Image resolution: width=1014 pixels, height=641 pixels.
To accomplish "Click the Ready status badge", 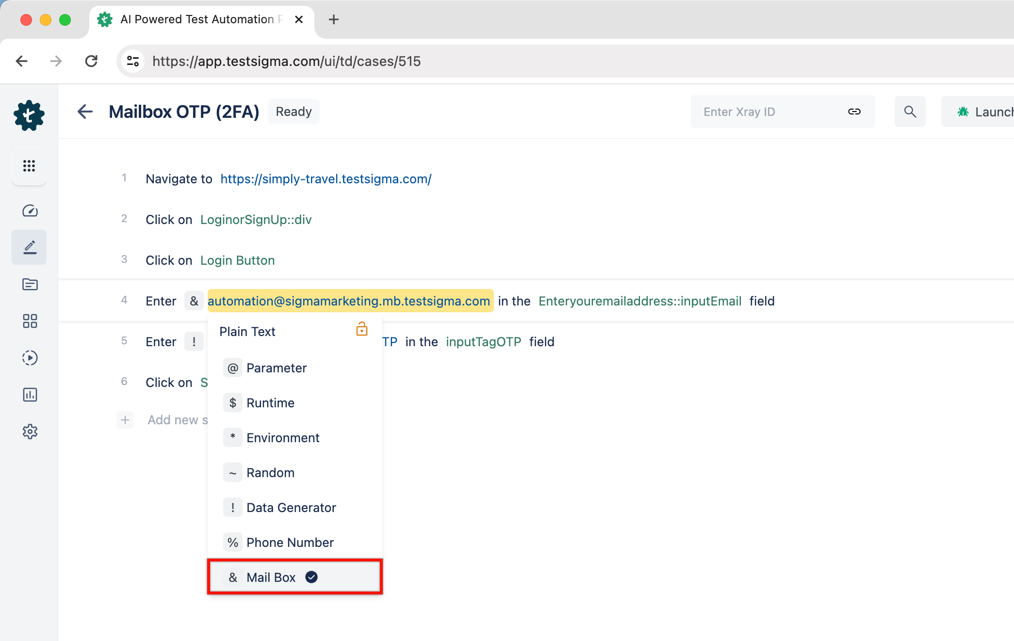I will 294,112.
